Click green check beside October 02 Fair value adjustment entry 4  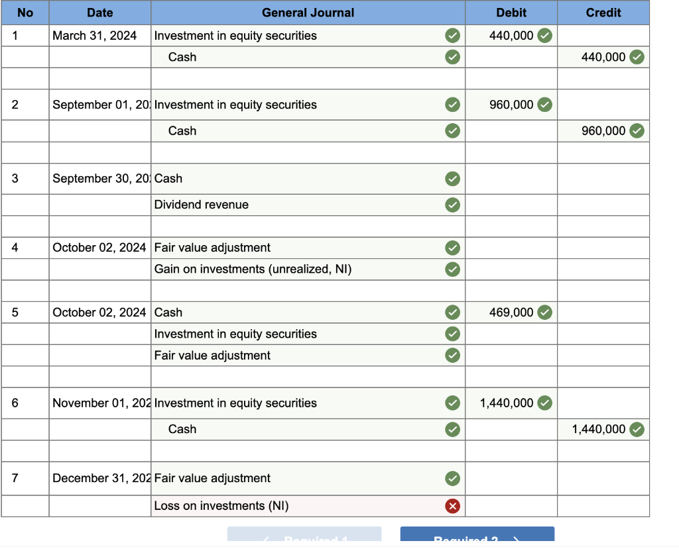452,248
